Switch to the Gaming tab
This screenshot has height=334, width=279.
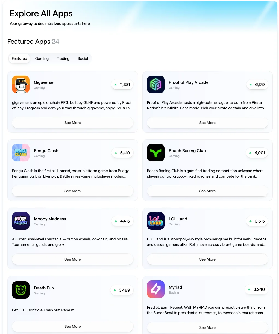click(x=42, y=58)
